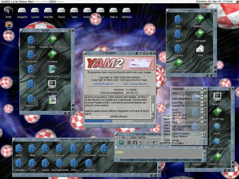239x179 pixels.
Task: Select the TransferAnim icon in Voyager window
Action: (x=52, y=69)
